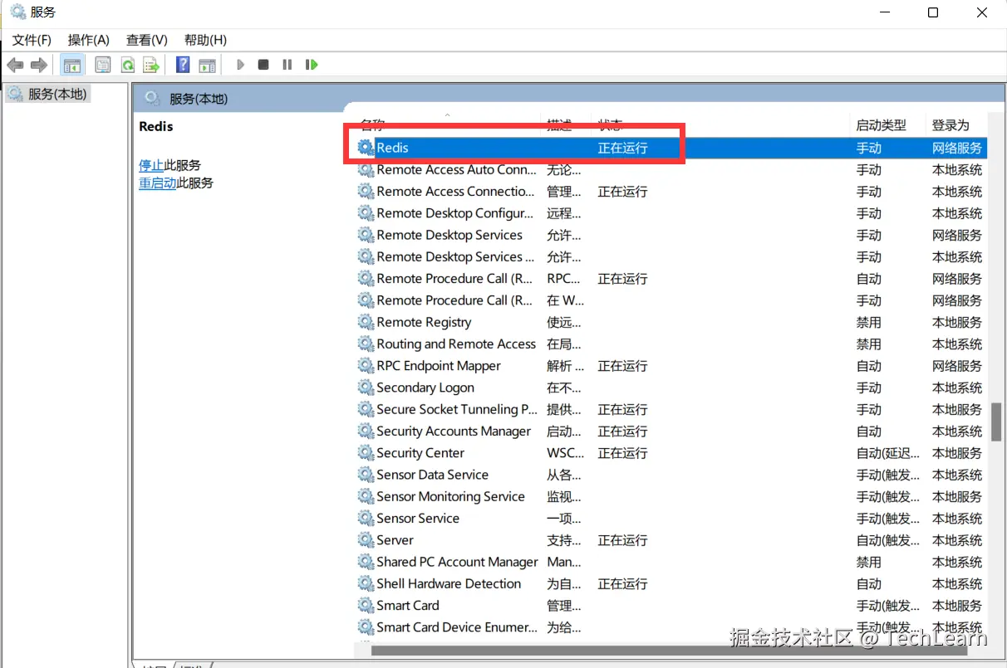Image resolution: width=1007 pixels, height=668 pixels.
Task: Click gear icon beside Sensor Service
Action: tap(366, 519)
